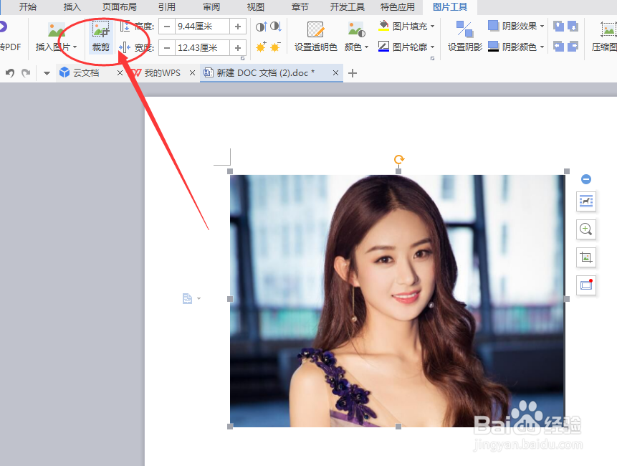Select the Crop (裁剪) tool in the ribbon
The height and width of the screenshot is (466, 617).
[101, 37]
